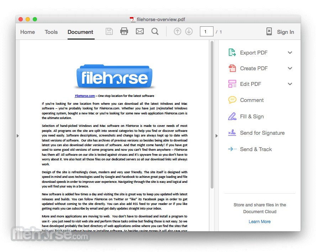Go to next page arrow
The width and height of the screenshot is (317, 252).
click(189, 31)
